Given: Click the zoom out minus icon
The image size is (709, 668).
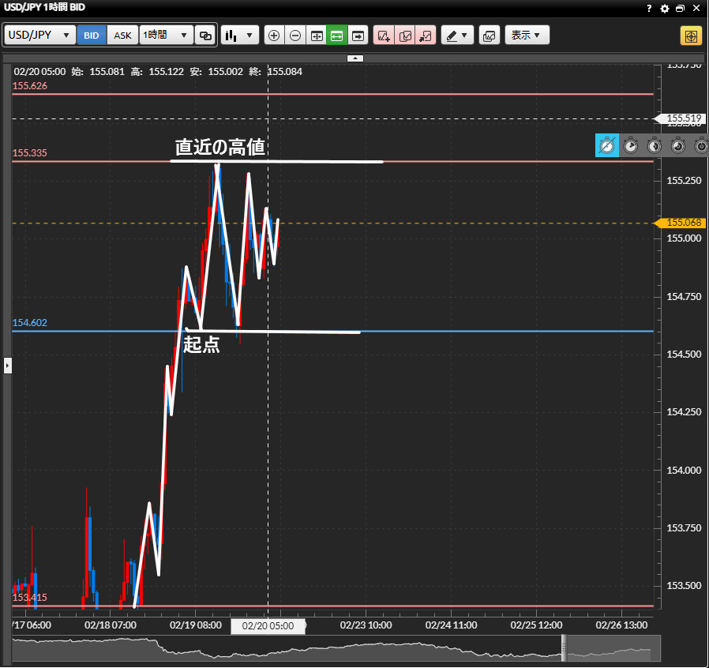Looking at the screenshot, I should pos(295,36).
